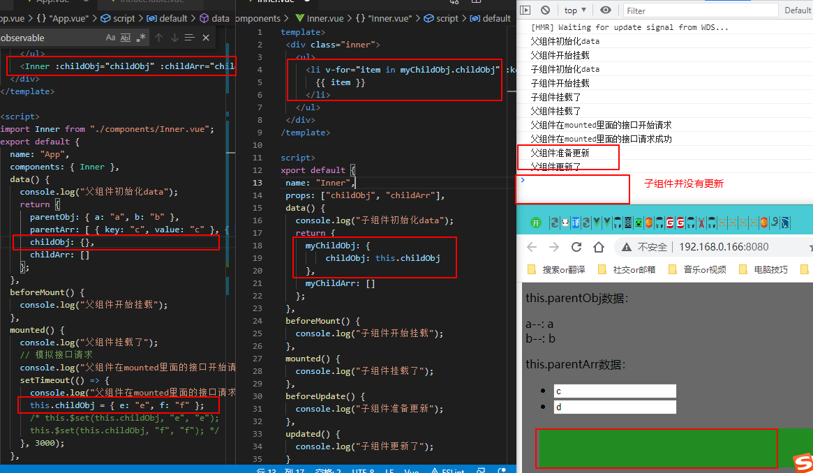
Task: Open the 'Default' log levels dropdown
Action: point(798,10)
